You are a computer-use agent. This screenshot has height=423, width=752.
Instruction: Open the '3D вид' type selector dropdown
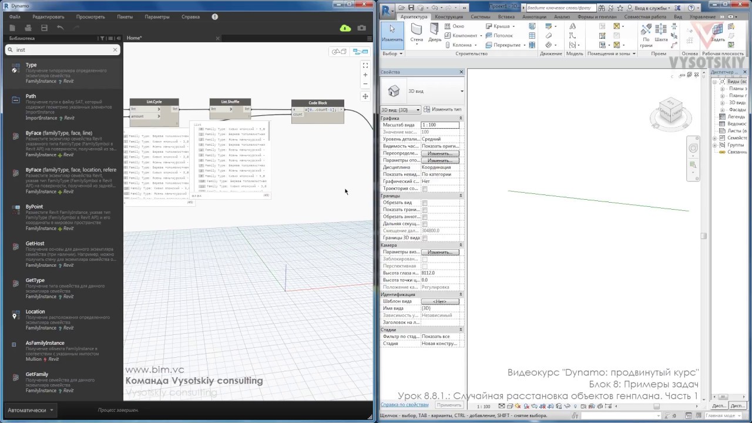422,91
